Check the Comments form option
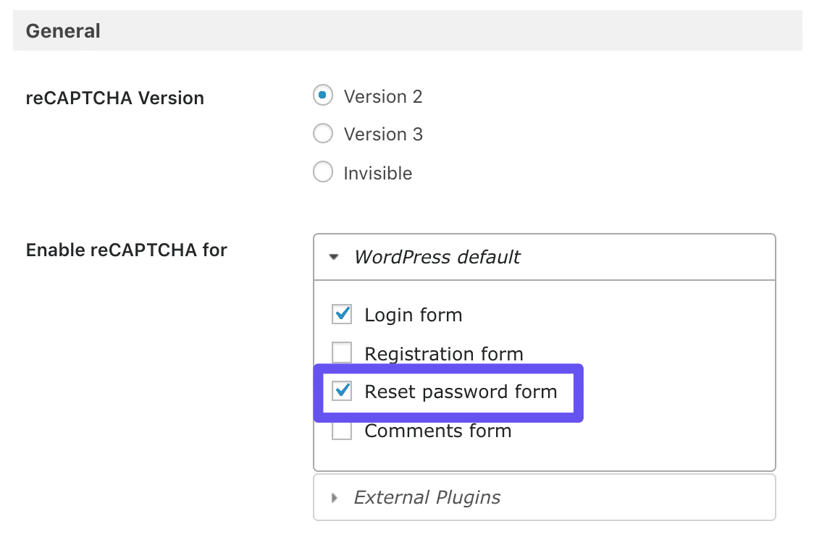Screen dimensions: 814x537 (341, 430)
